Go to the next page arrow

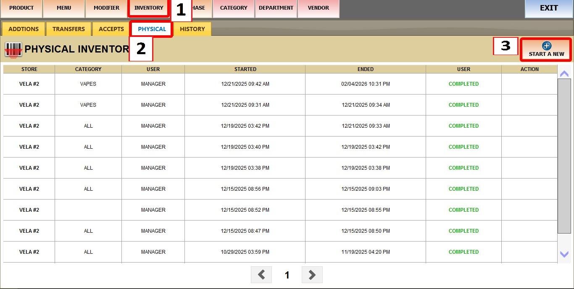[x=312, y=275]
